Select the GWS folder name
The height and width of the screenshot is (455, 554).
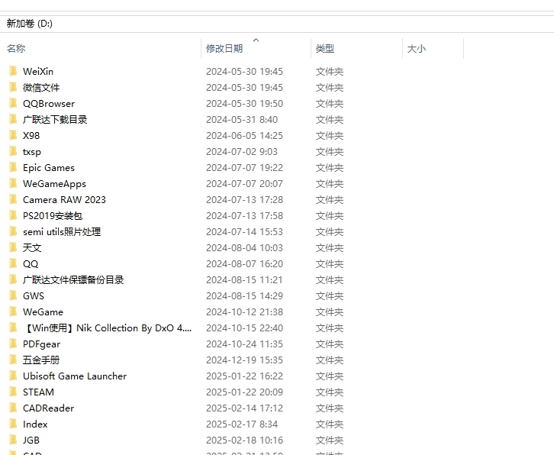click(x=34, y=296)
